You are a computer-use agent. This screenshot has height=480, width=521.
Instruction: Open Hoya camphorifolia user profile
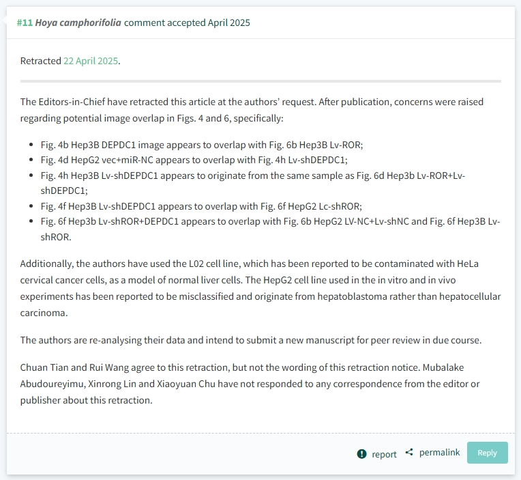coord(78,23)
